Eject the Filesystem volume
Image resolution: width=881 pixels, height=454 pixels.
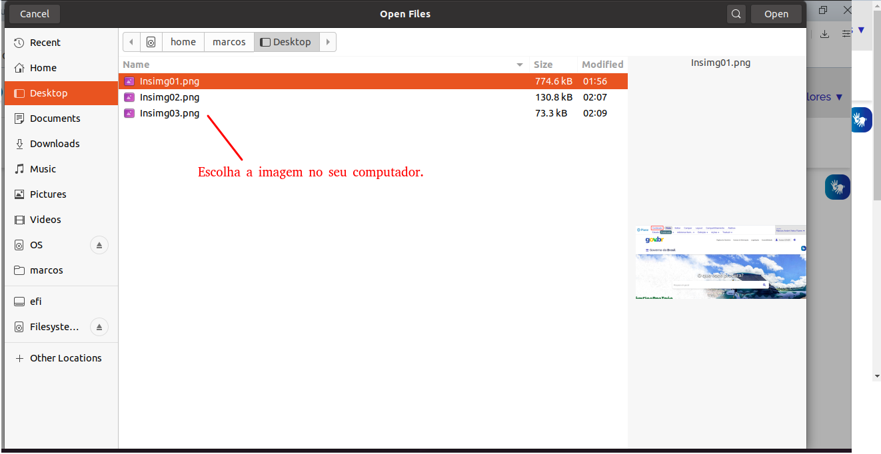[99, 327]
